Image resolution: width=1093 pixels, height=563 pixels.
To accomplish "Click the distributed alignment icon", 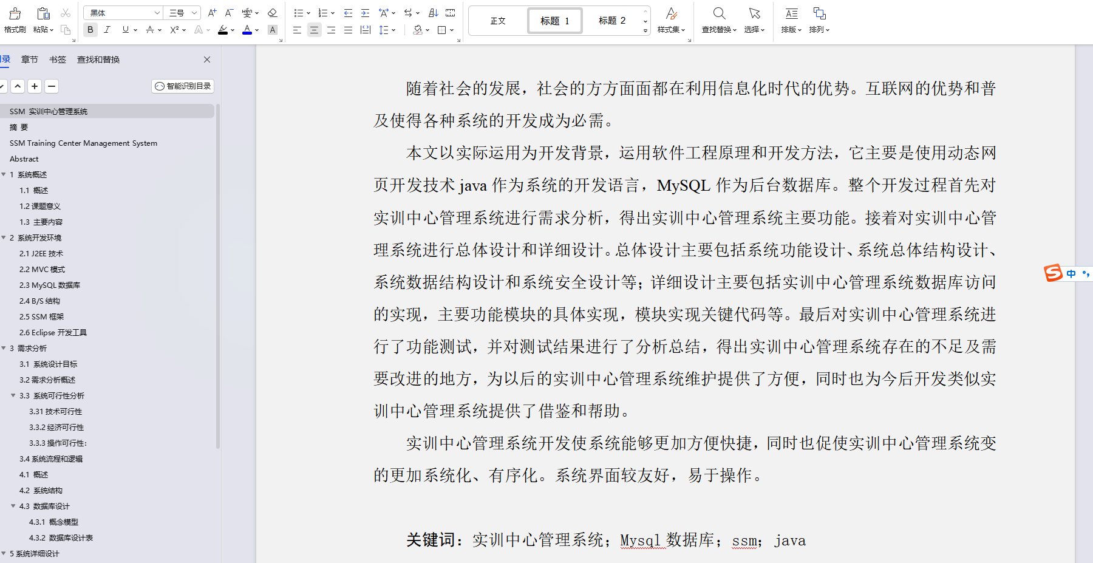I will click(365, 30).
